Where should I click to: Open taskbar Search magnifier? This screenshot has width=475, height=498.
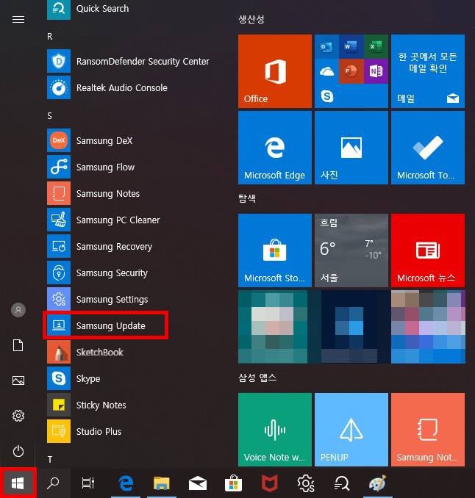click(53, 483)
